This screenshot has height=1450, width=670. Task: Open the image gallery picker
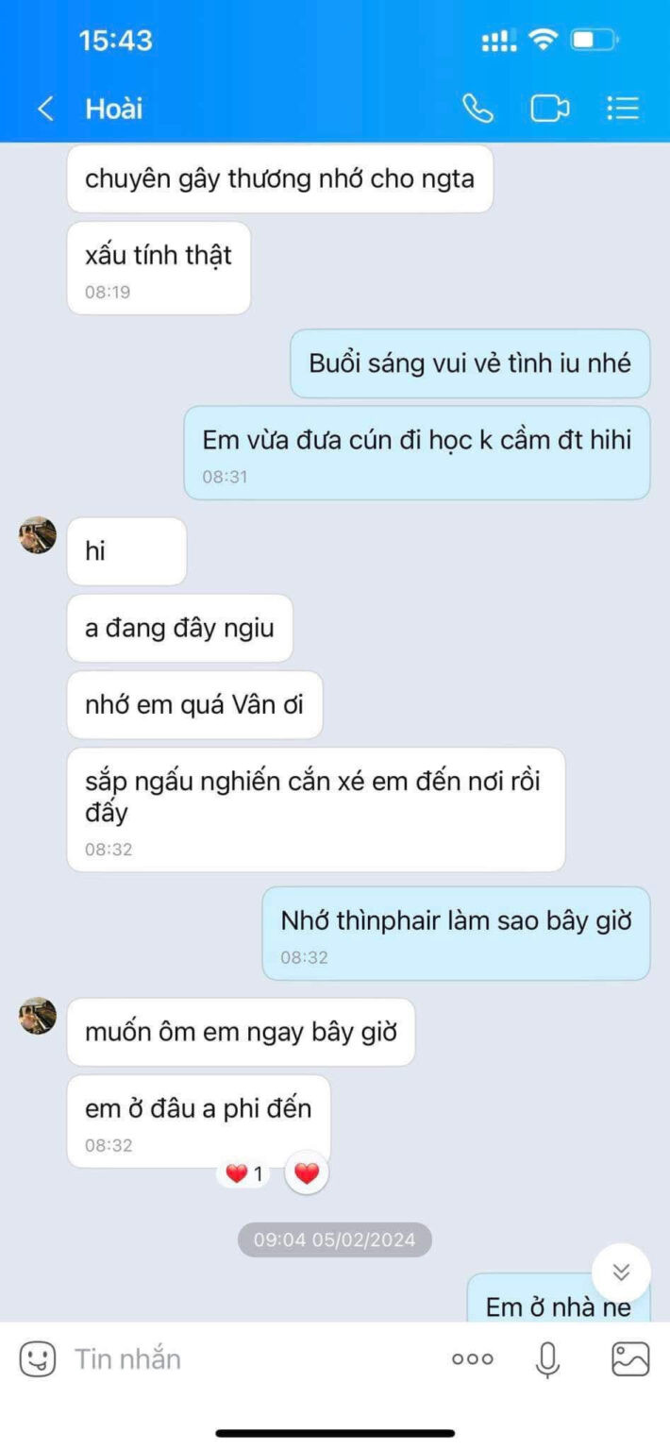[x=630, y=1359]
